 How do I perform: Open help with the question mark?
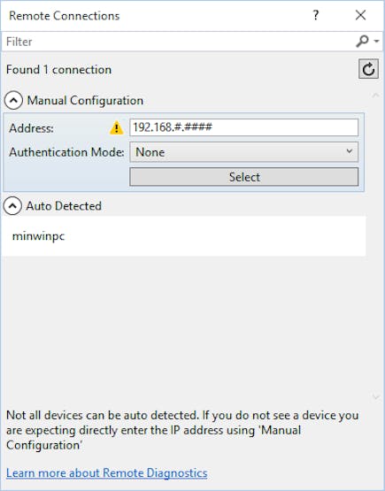(316, 15)
